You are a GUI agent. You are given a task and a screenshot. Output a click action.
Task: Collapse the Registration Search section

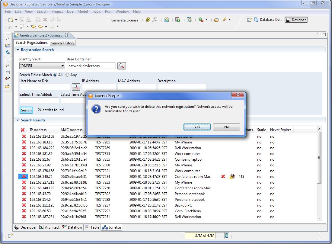(18, 50)
